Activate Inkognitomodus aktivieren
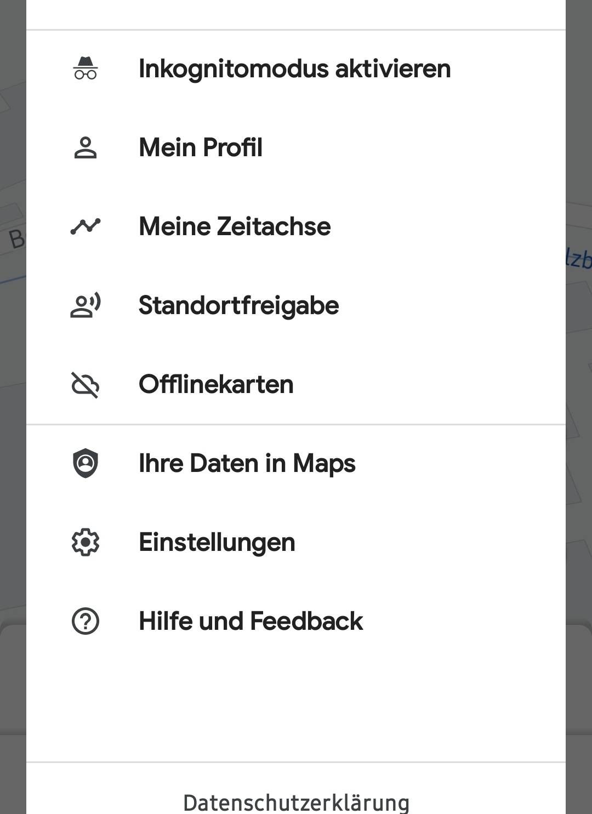This screenshot has height=814, width=592. coord(296,69)
